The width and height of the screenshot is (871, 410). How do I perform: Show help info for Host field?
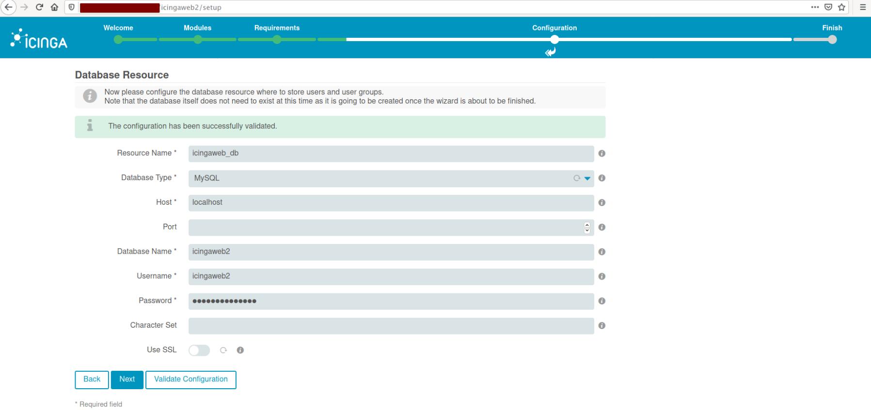pyautogui.click(x=602, y=203)
